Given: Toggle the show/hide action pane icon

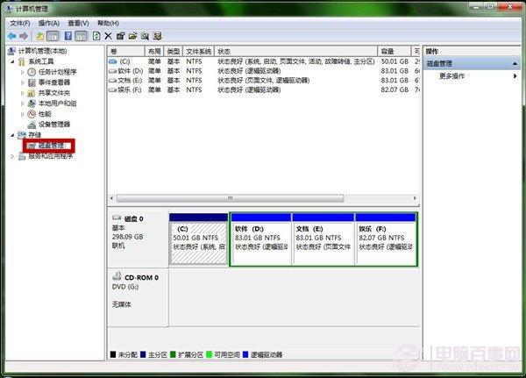Looking at the screenshot, I should click(81, 36).
